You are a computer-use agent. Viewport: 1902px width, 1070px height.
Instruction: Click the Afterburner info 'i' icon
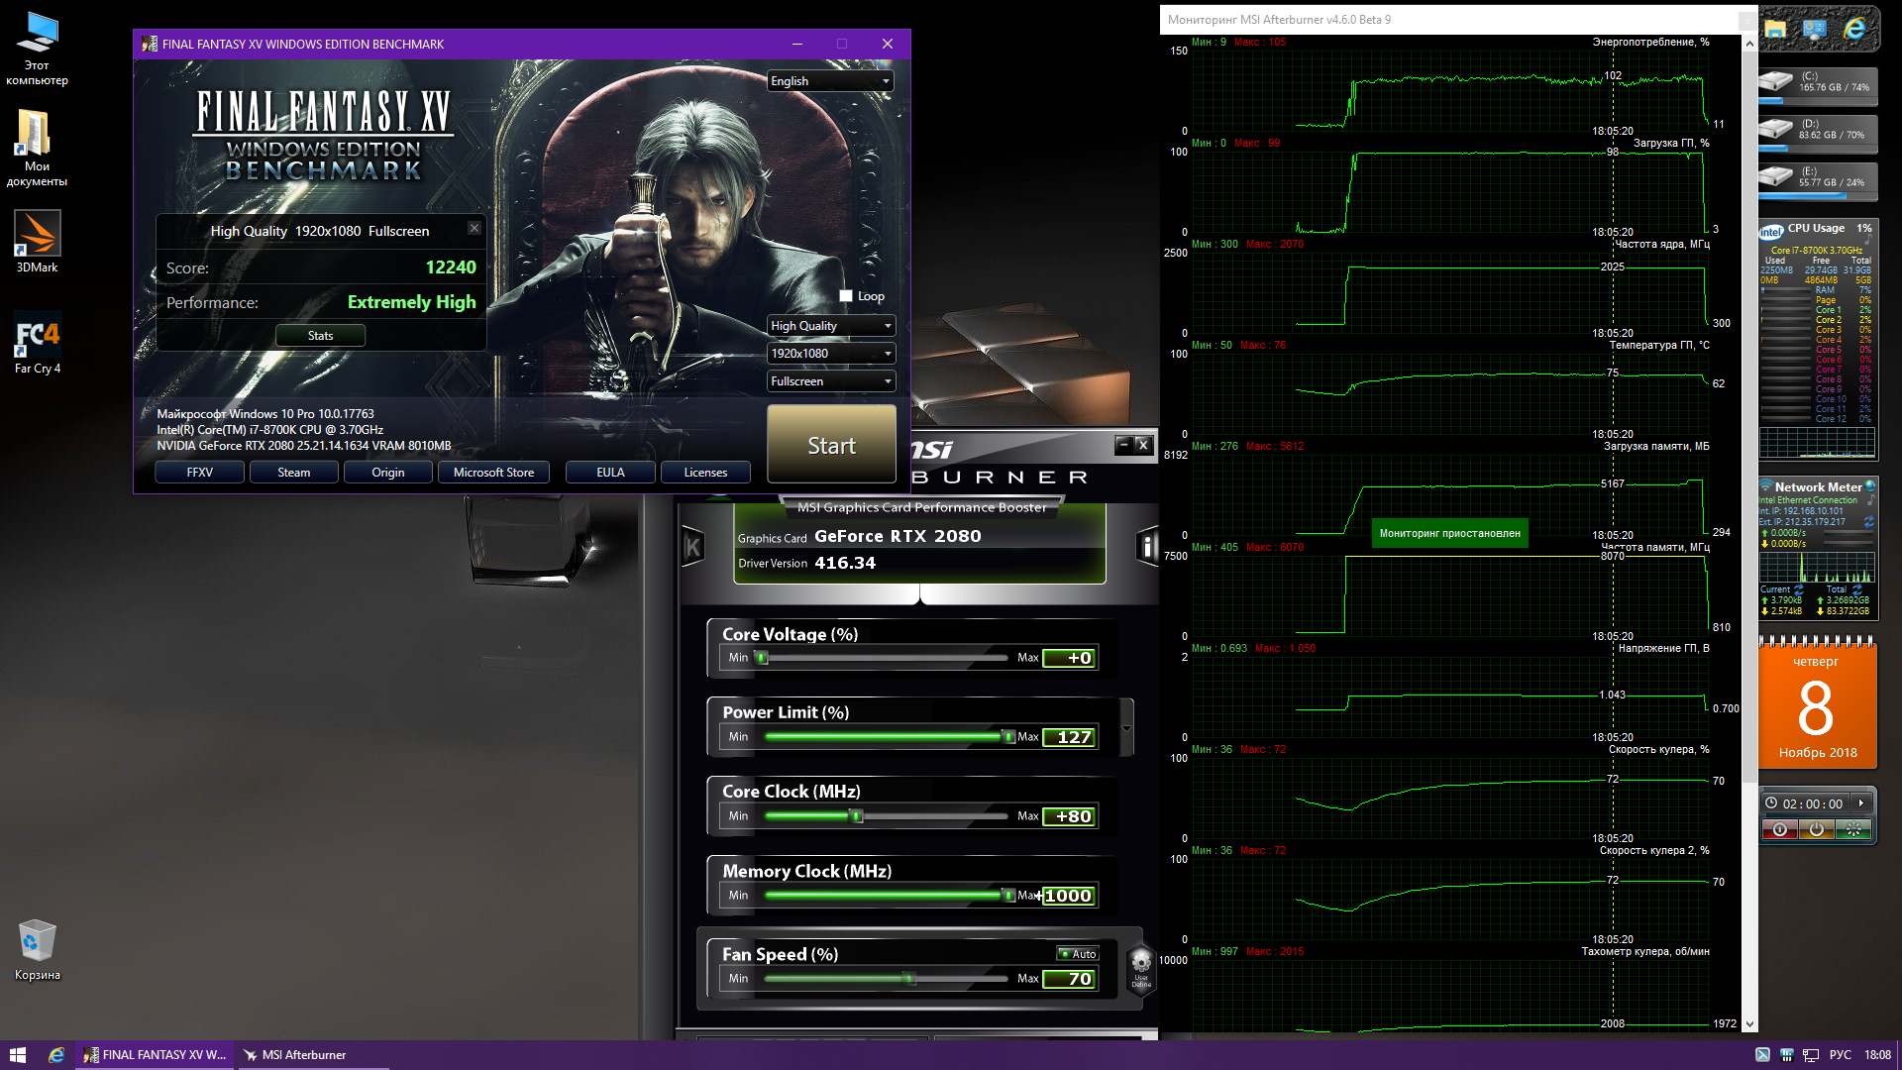click(x=1147, y=546)
